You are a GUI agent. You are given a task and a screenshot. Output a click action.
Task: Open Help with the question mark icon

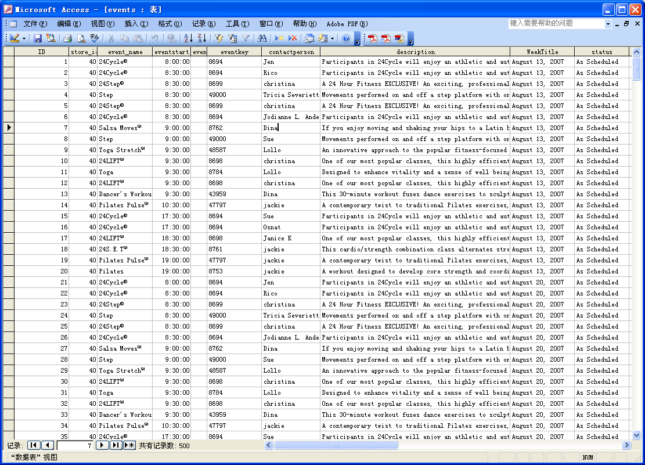346,38
